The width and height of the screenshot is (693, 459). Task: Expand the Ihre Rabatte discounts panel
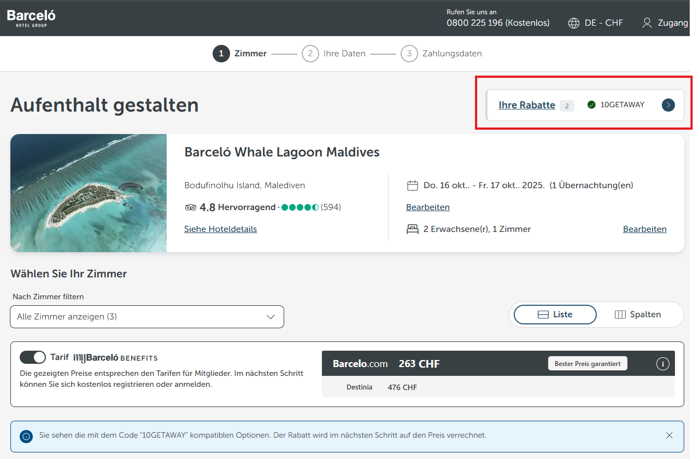526,105
